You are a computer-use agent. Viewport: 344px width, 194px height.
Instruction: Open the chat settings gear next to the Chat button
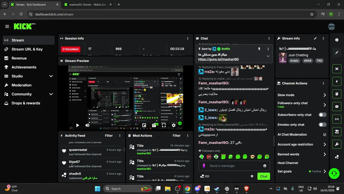pyautogui.click(x=252, y=176)
